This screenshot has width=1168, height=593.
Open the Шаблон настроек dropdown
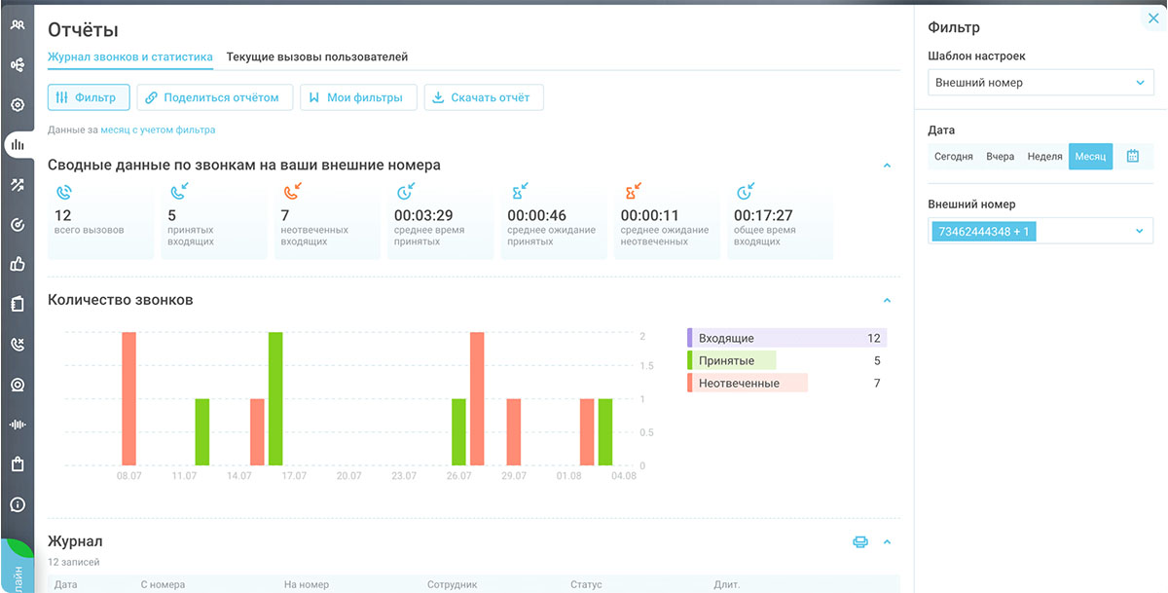pos(1040,83)
